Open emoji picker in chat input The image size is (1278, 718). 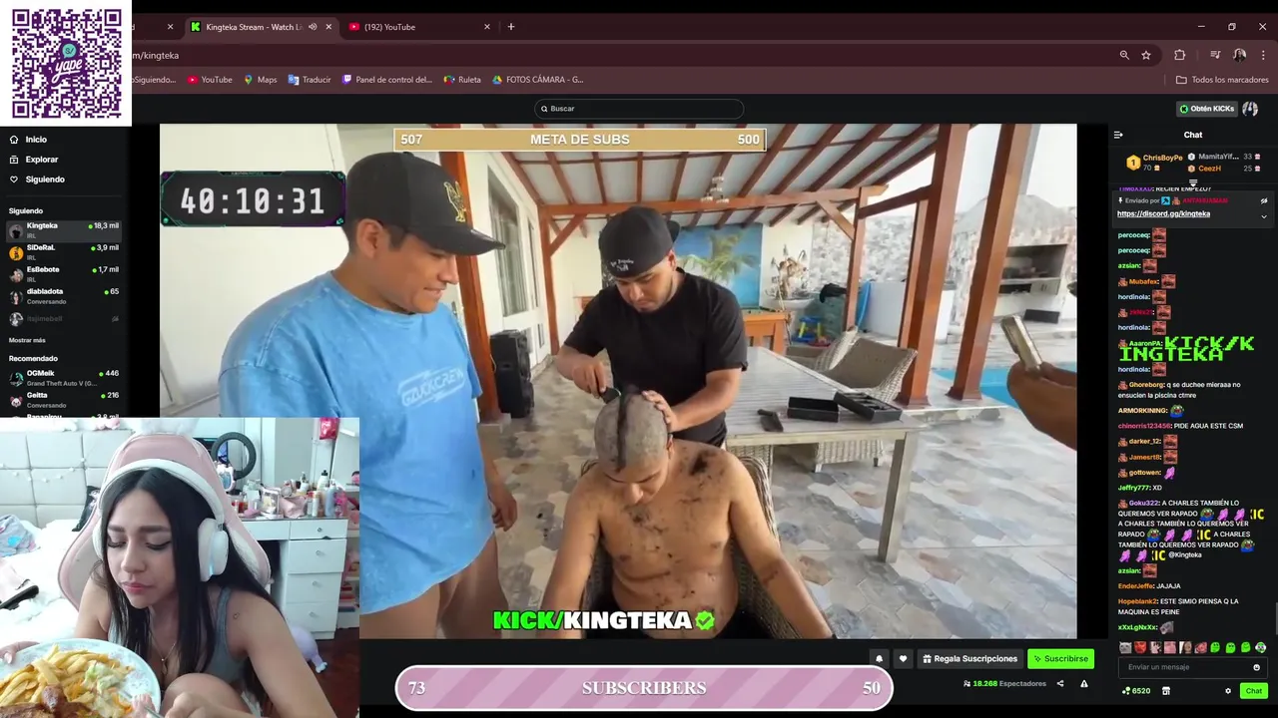[1256, 667]
